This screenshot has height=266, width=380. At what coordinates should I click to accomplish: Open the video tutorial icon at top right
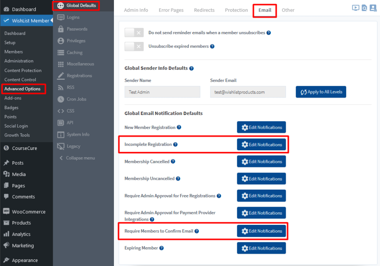(x=356, y=8)
